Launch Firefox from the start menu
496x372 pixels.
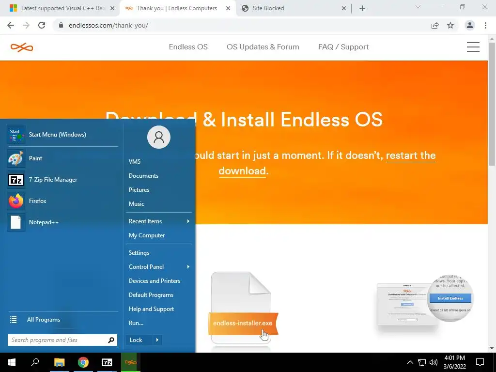tap(62, 201)
